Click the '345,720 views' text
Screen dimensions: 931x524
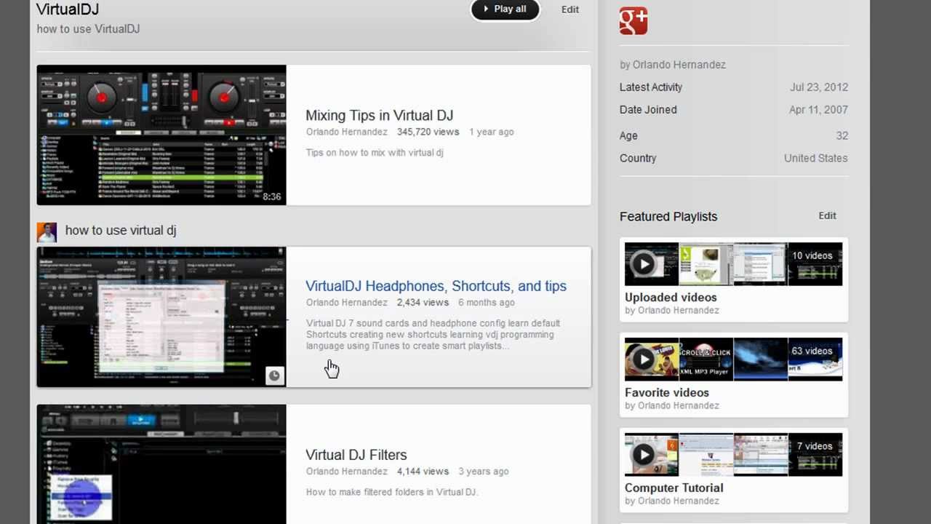point(428,132)
